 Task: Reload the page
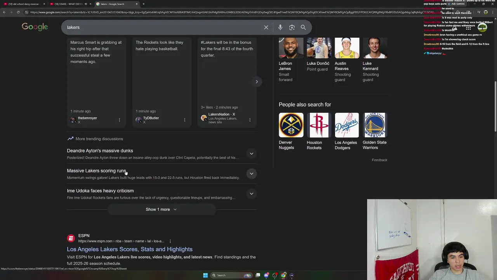(x=18, y=12)
